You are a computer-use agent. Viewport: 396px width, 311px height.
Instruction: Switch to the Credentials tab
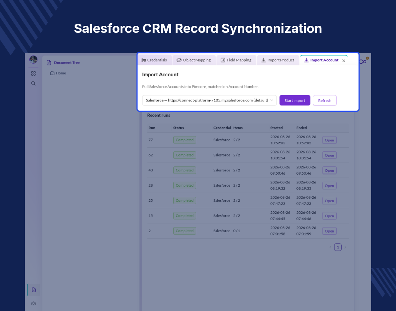(154, 60)
